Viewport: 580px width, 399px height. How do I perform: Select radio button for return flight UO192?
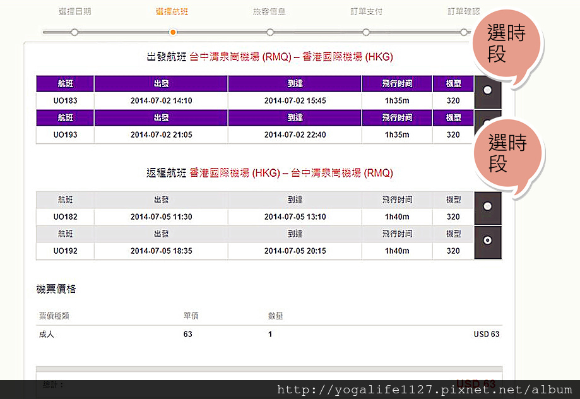(487, 240)
